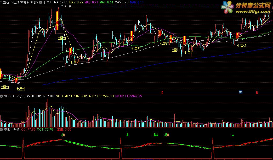Click the 财 financial marker icon

pos(241,92)
